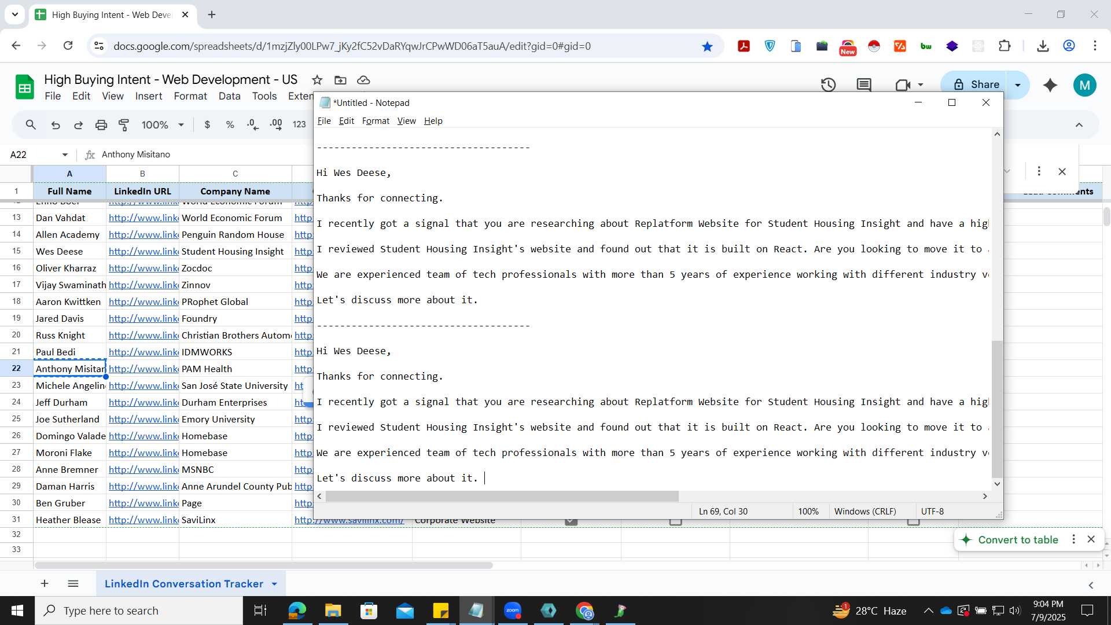Open the Adobe Acrobat extension
This screenshot has height=625, width=1111.
click(x=744, y=46)
